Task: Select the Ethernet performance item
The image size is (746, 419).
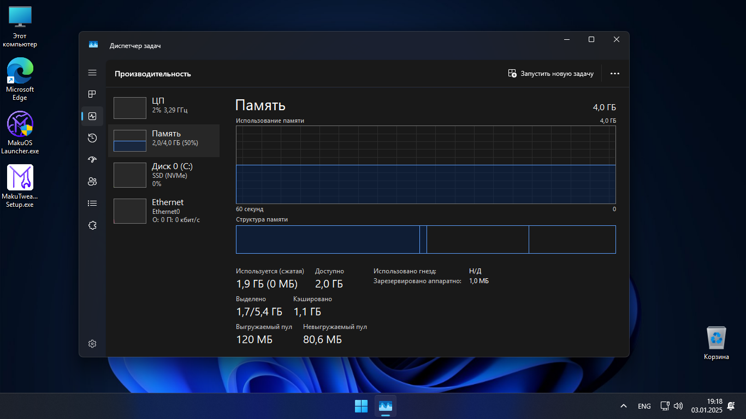Action: click(163, 211)
